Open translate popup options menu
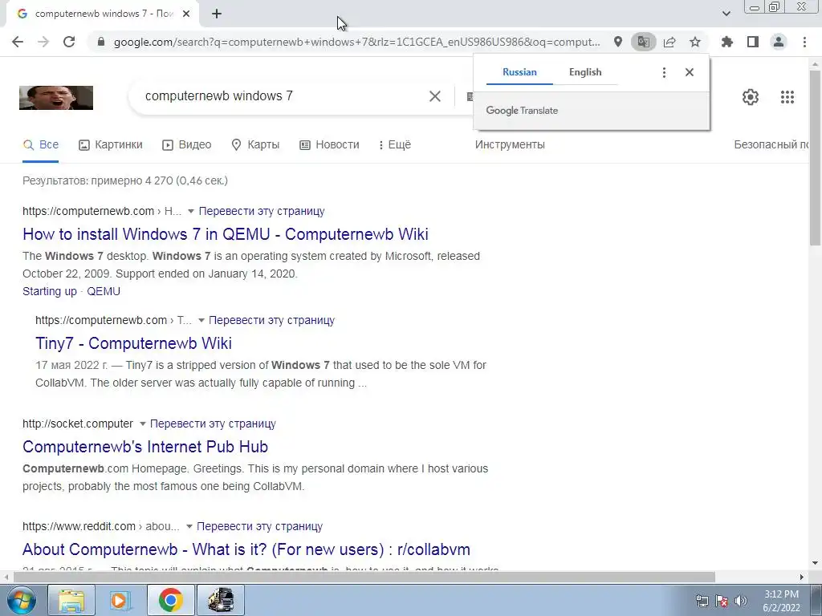The image size is (822, 616). 664,72
